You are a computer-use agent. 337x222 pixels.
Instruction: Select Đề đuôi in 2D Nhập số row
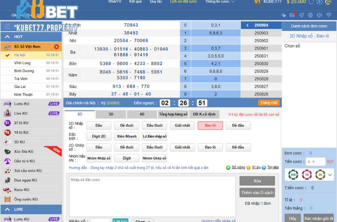[x=127, y=125]
